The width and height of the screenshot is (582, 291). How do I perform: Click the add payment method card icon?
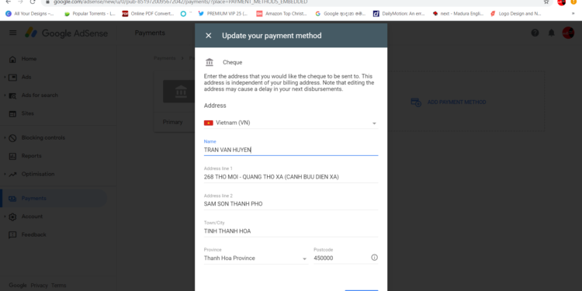416,102
